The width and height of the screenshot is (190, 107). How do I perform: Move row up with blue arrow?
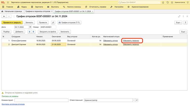pos(30,32)
